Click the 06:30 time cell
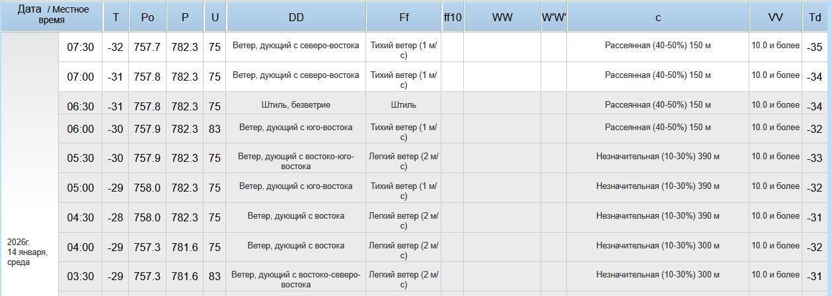This screenshot has height=296, width=832. 81,106
